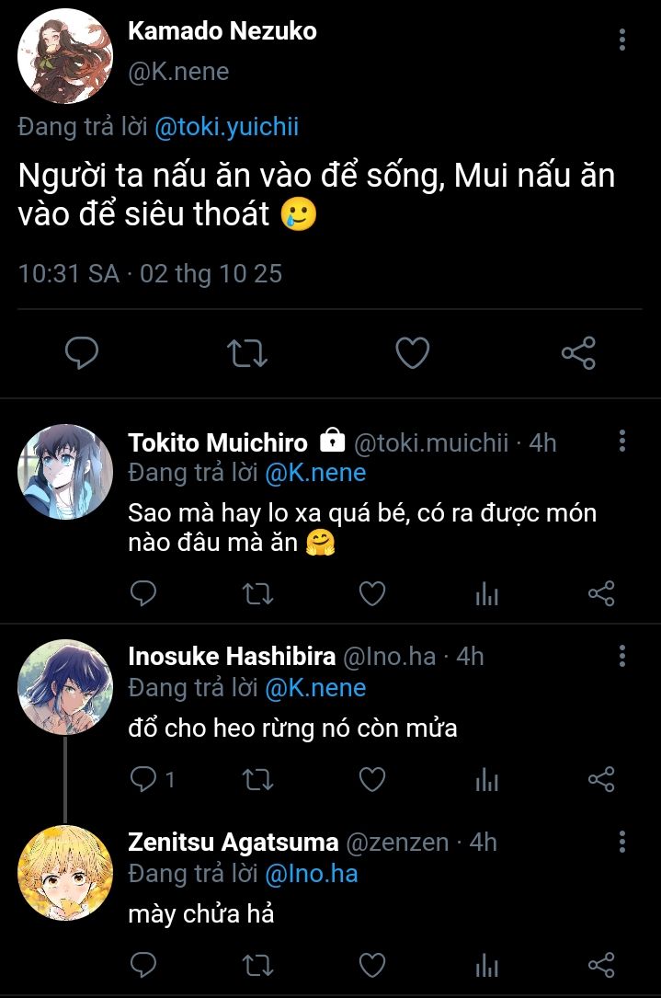Open @Ino.ha link in Zenitsu's reply
Image resolution: width=661 pixels, height=998 pixels.
coord(311,873)
